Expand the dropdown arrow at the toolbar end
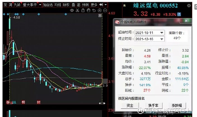This screenshot has height=117, width=197. (106, 5)
